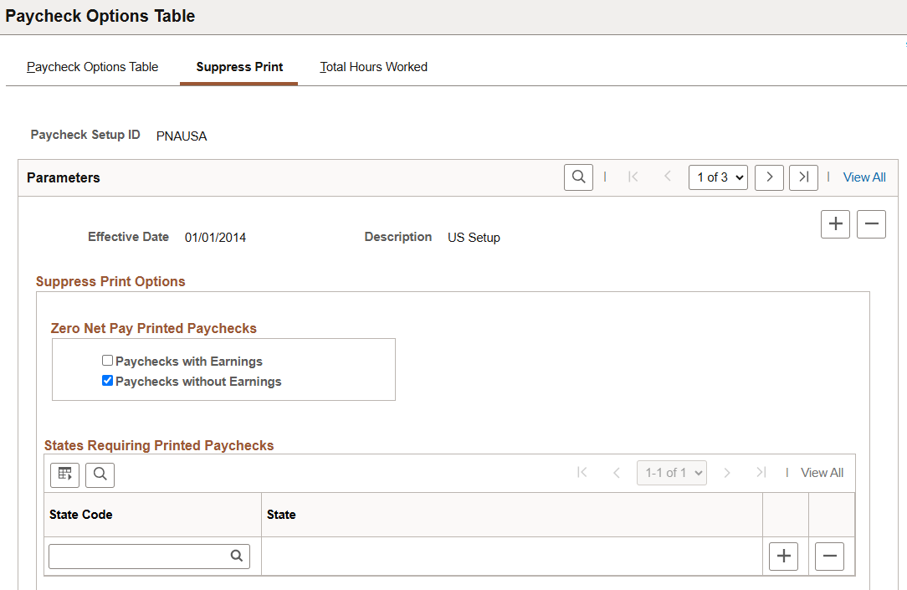Click View All link in Parameters header
The height and width of the screenshot is (590, 907).
pos(864,177)
